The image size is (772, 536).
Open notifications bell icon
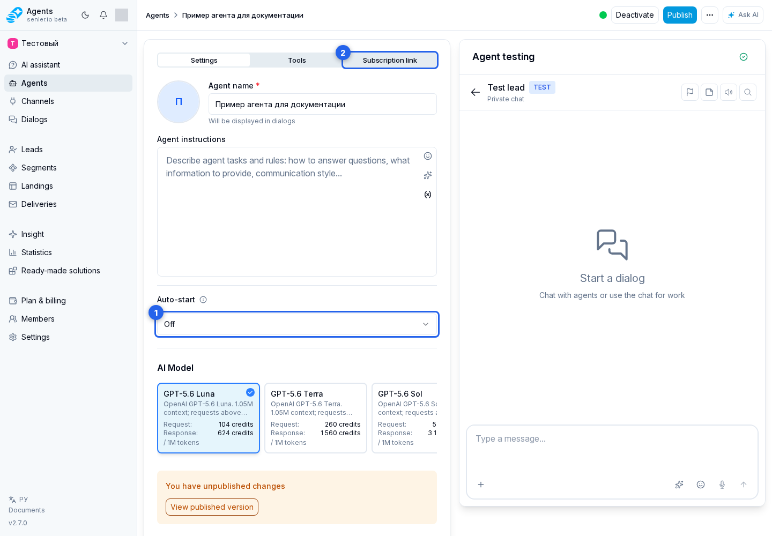pos(103,15)
